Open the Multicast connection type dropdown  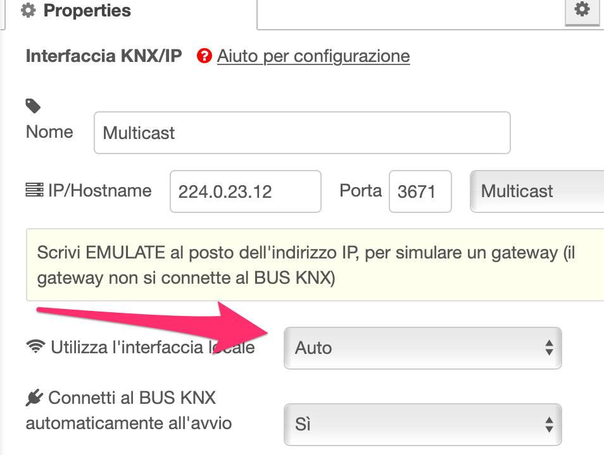538,191
